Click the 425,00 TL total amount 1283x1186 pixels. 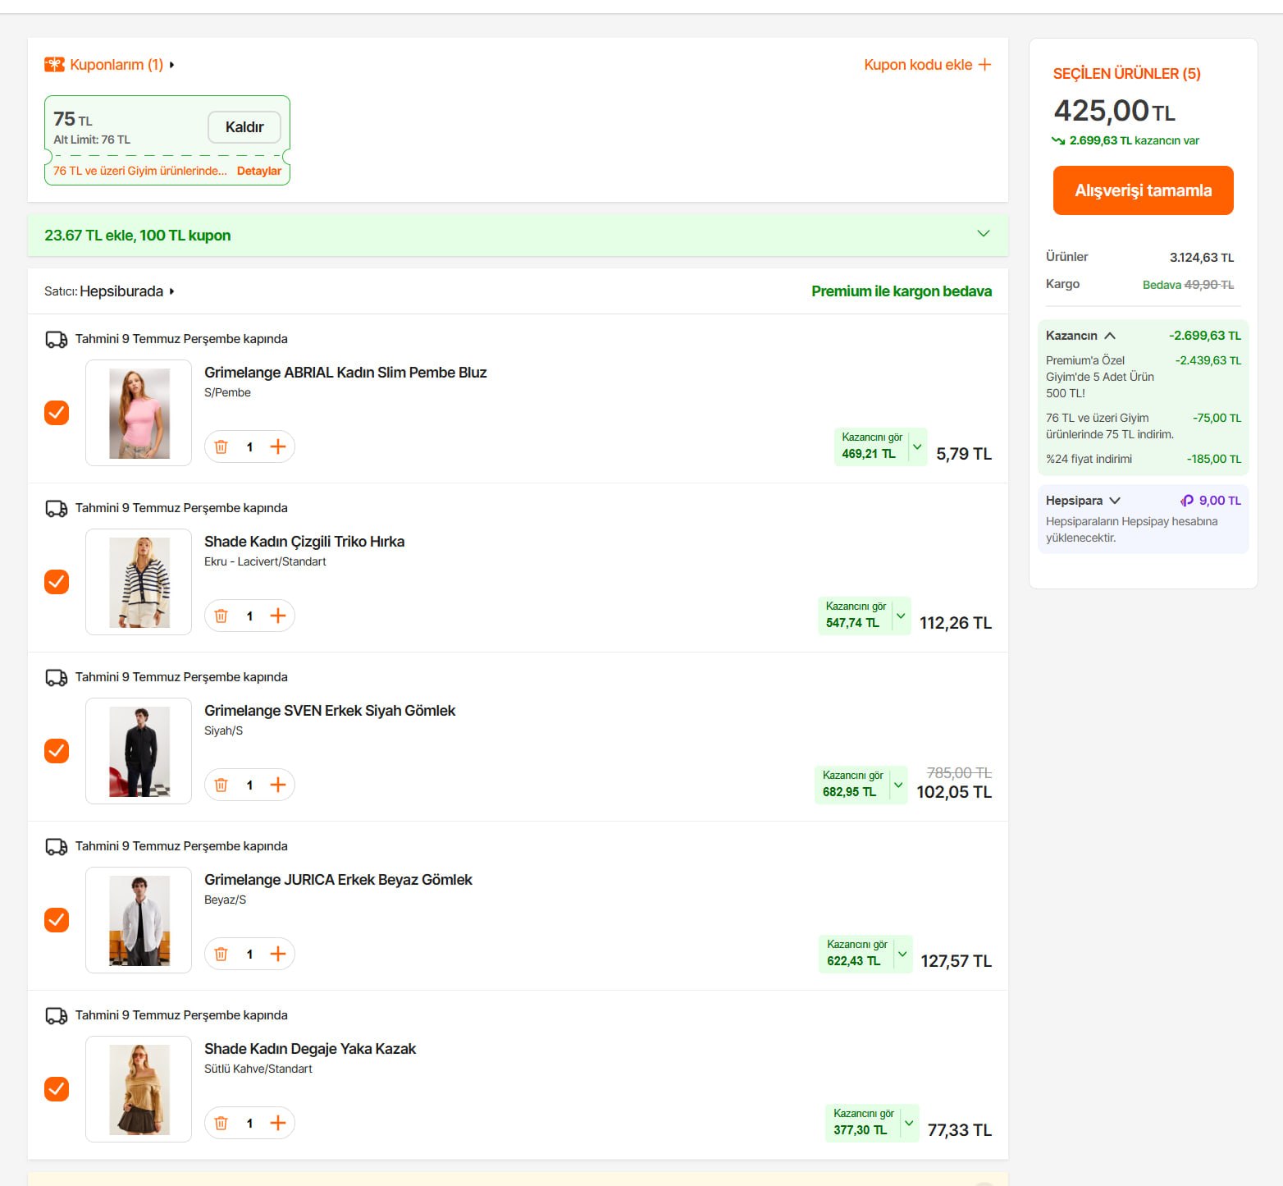(1114, 111)
